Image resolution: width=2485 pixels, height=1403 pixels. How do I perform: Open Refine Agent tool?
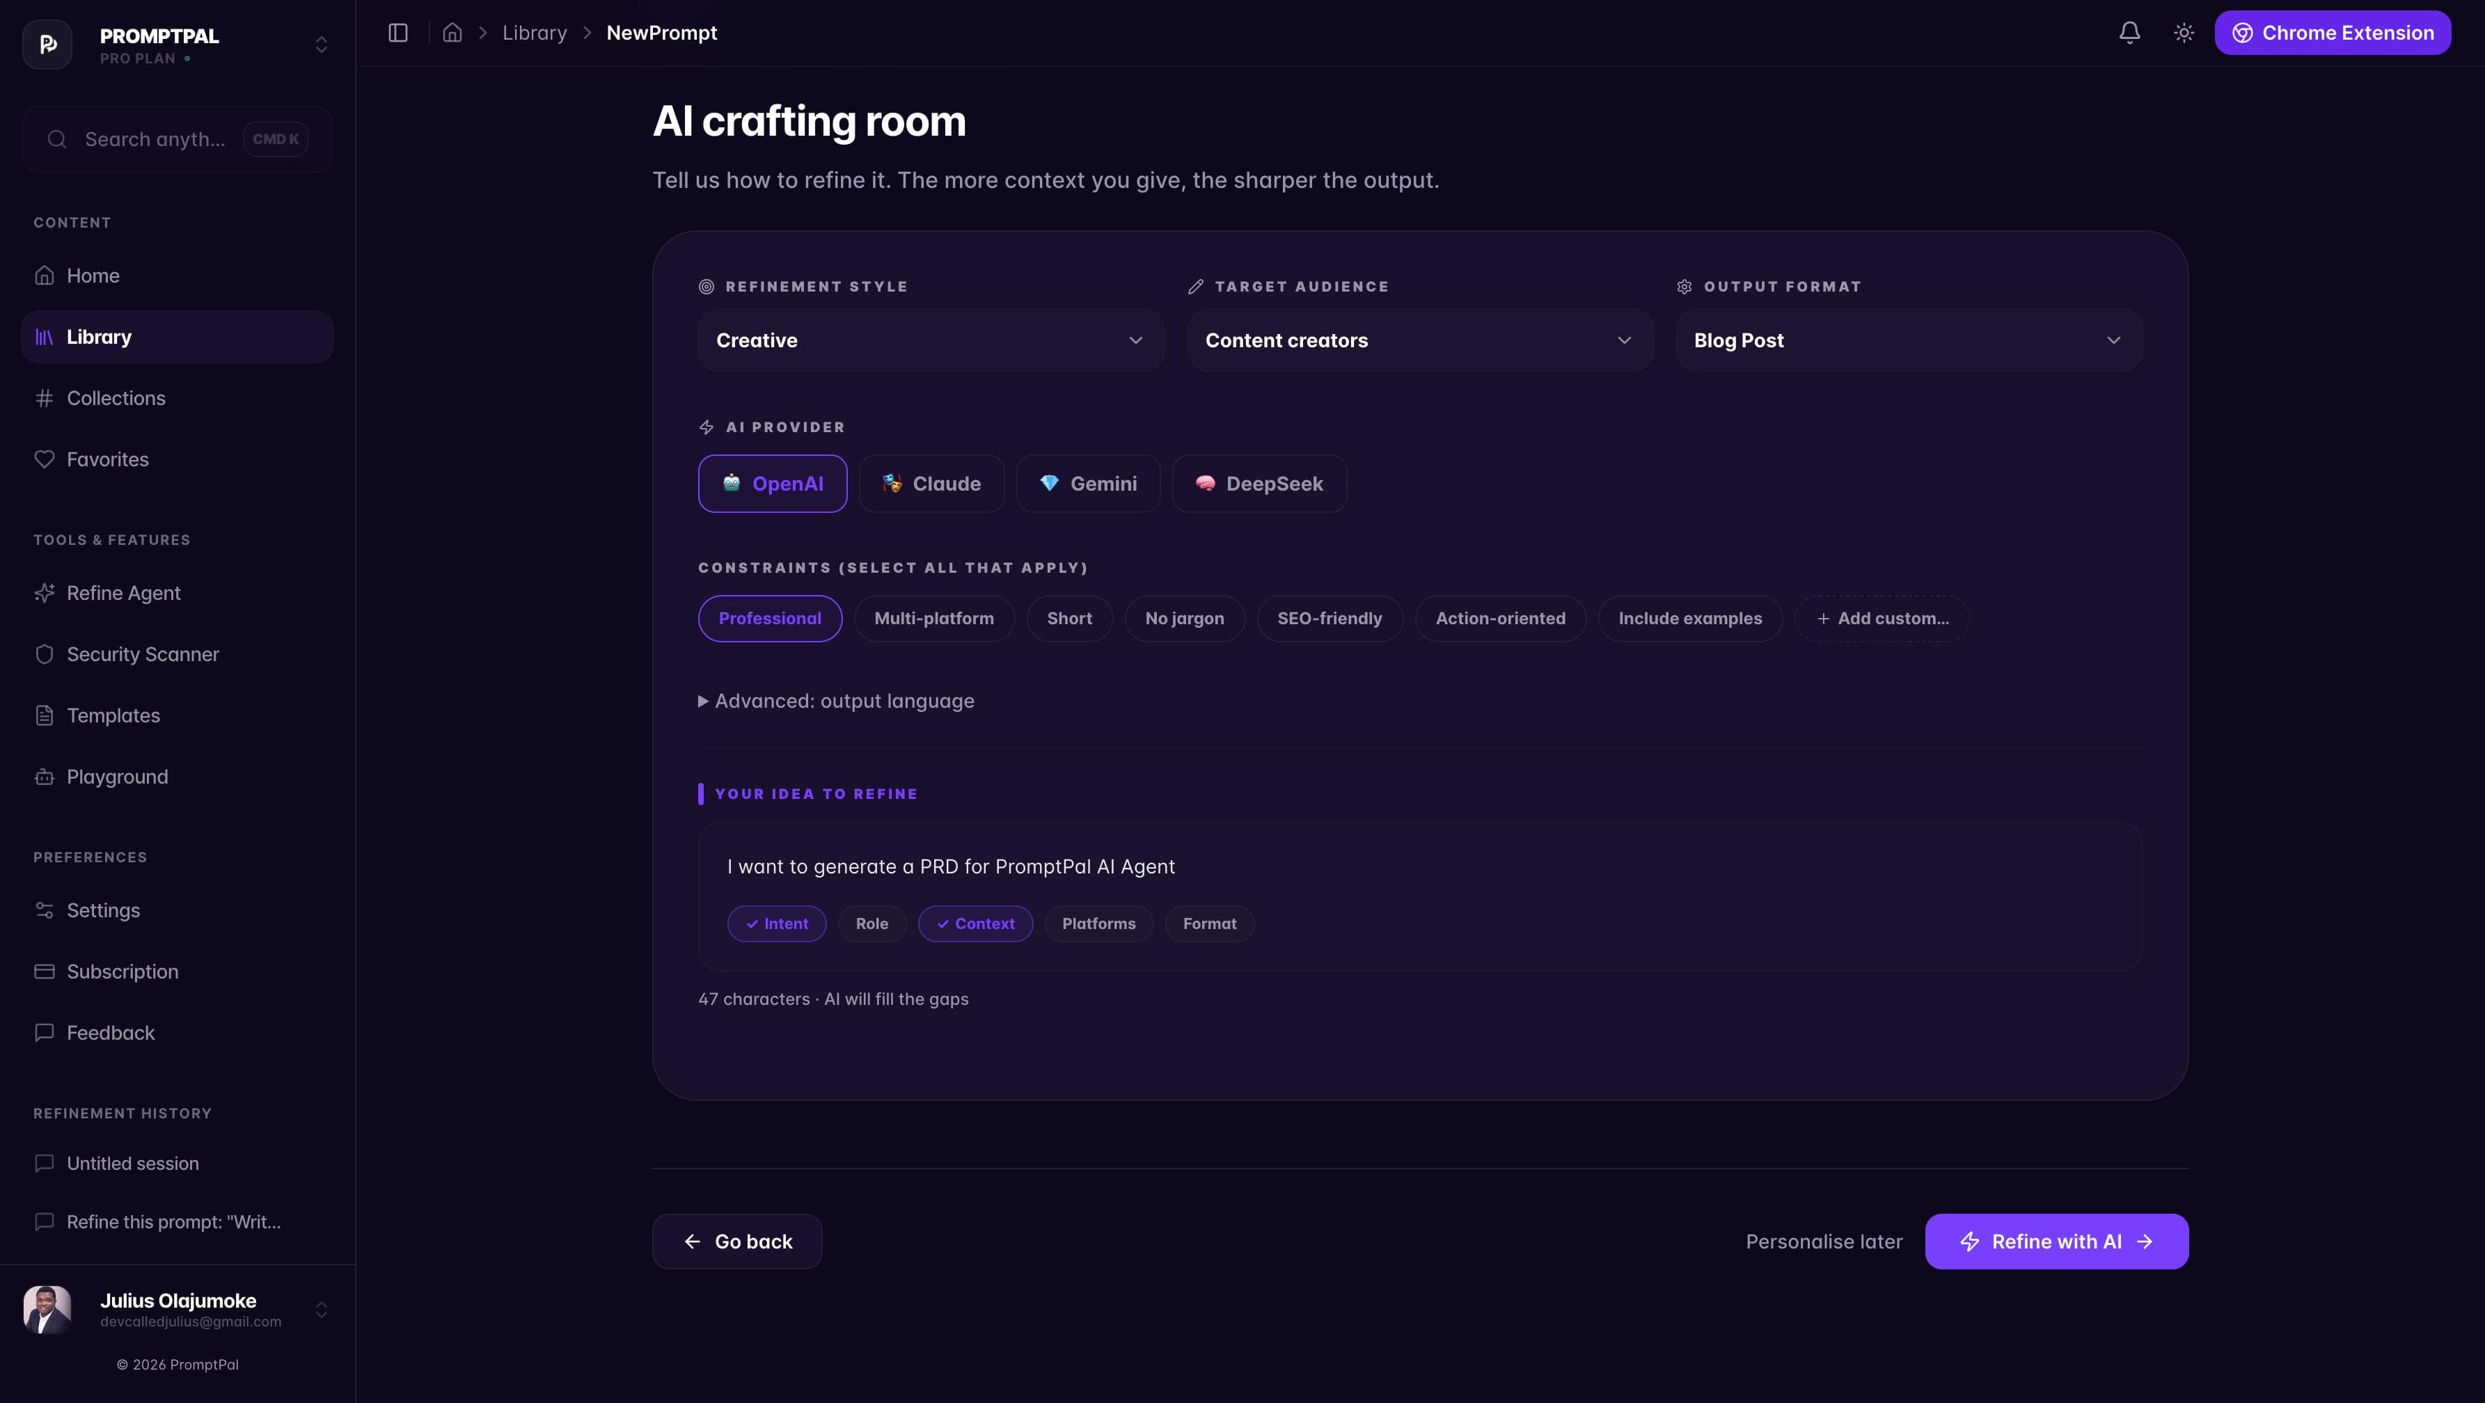[177, 593]
